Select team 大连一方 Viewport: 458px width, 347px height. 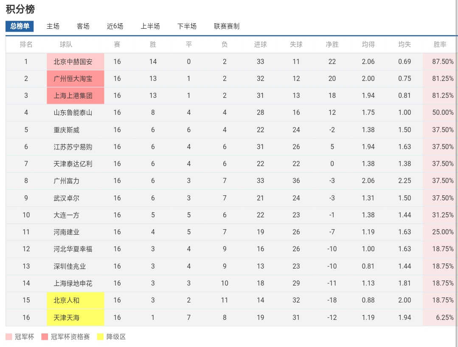tap(66, 215)
